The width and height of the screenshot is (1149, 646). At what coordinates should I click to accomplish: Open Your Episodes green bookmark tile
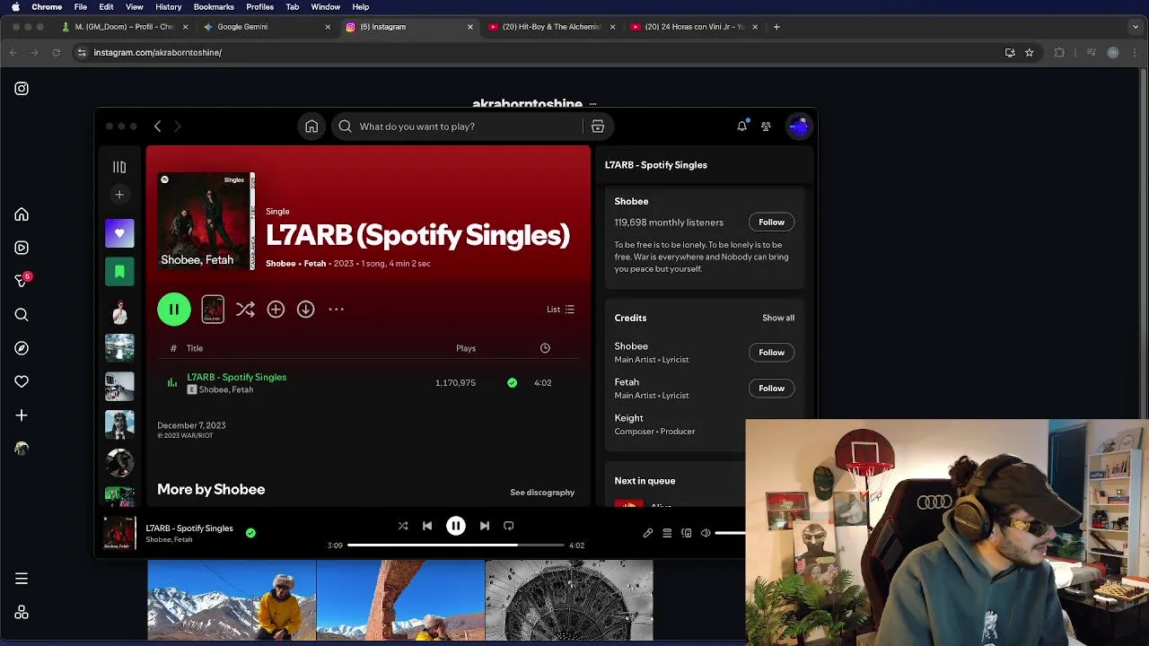tap(119, 272)
